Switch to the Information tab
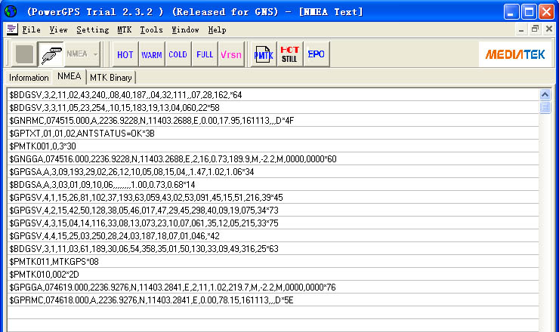Image resolution: width=559 pixels, height=332 pixels. (29, 78)
